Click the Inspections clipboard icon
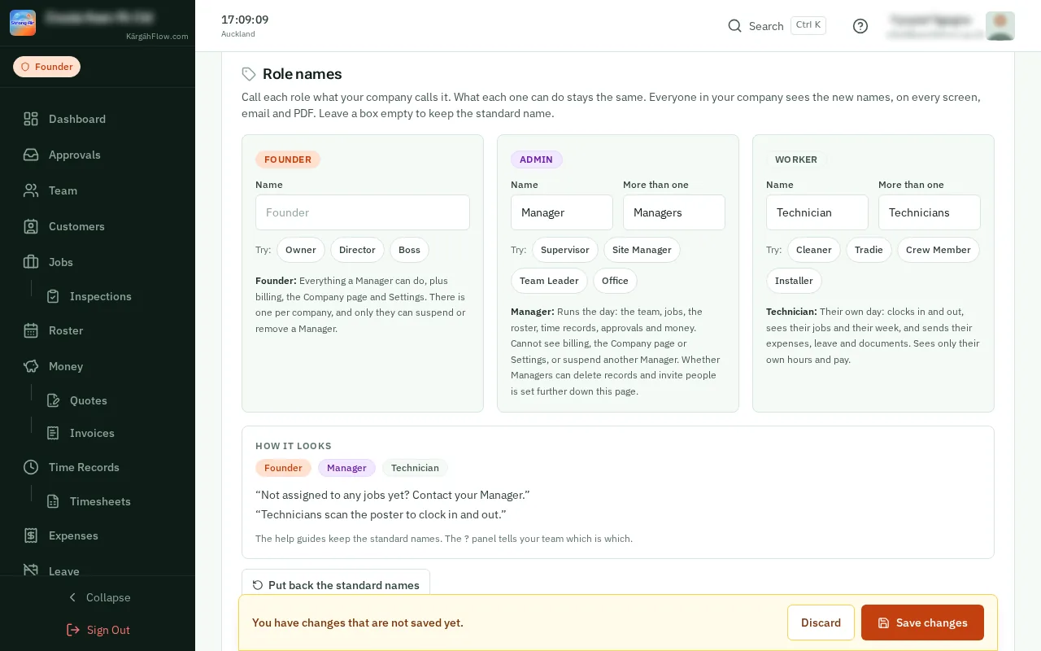Viewport: 1041px width, 651px height. pyautogui.click(x=53, y=296)
